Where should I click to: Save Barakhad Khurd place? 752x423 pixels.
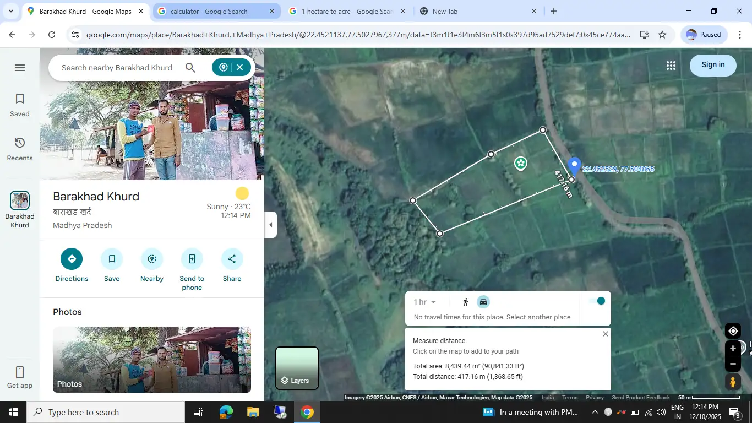point(112,265)
